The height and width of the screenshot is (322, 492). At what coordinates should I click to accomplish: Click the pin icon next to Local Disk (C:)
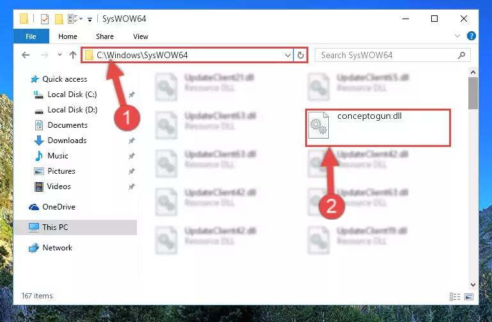(x=131, y=95)
